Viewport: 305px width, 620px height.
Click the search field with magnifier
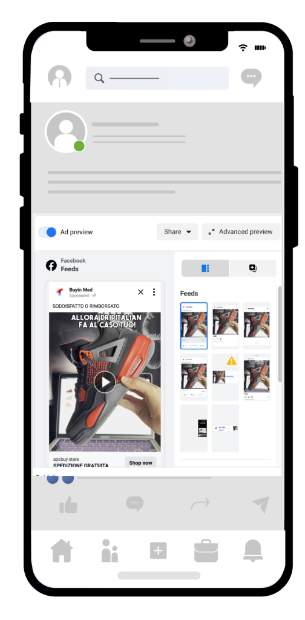click(157, 78)
